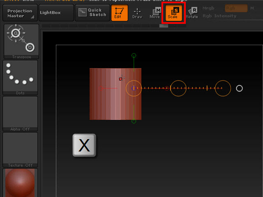Image resolution: width=263 pixels, height=197 pixels.
Task: Open the Alpha Off selector
Action: tap(20, 114)
